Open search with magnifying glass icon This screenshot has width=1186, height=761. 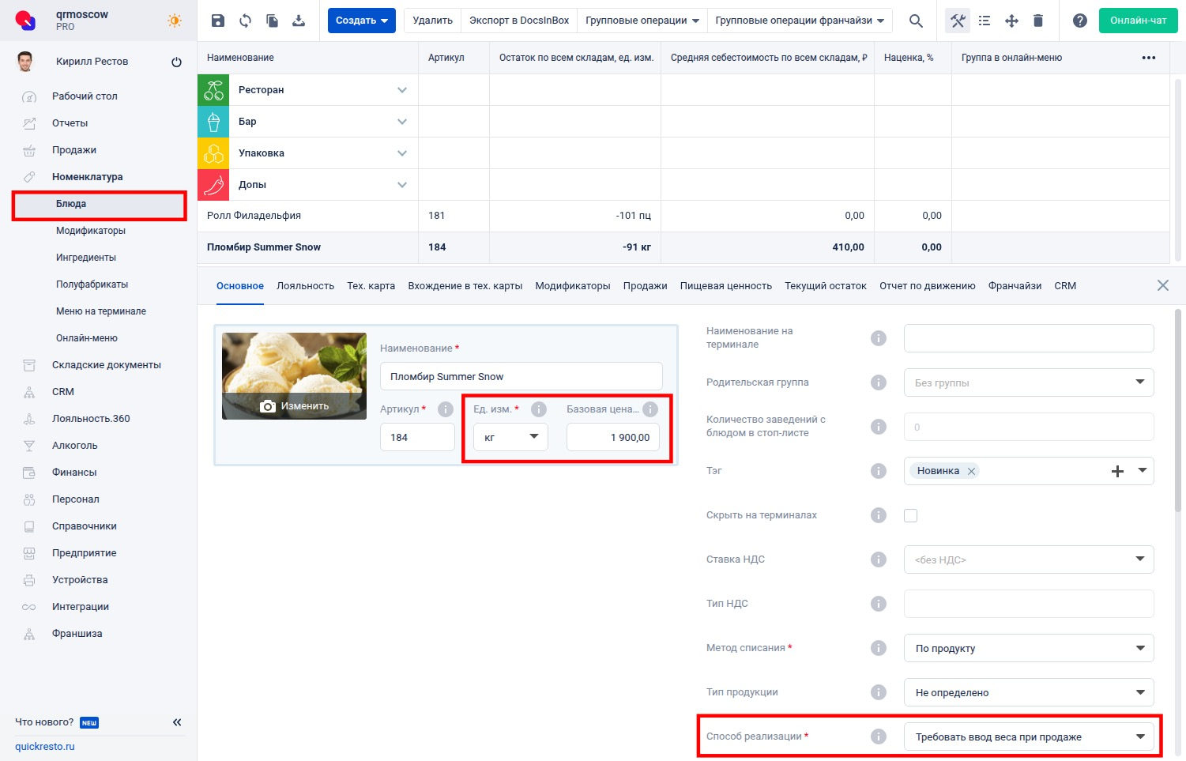coord(916,21)
